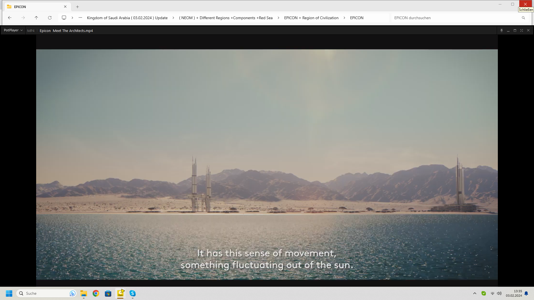Switch PotPlayer to fullscreen mode
534x300 pixels.
[x=521, y=31]
